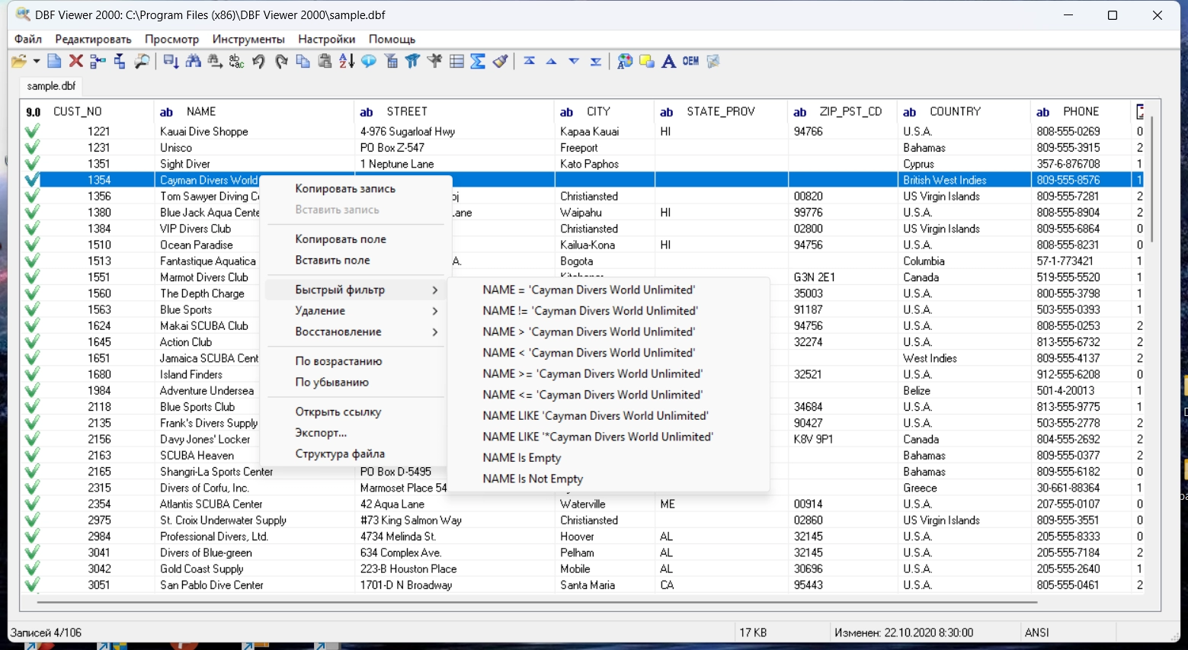Click the red X delete icon in toolbar

75,62
